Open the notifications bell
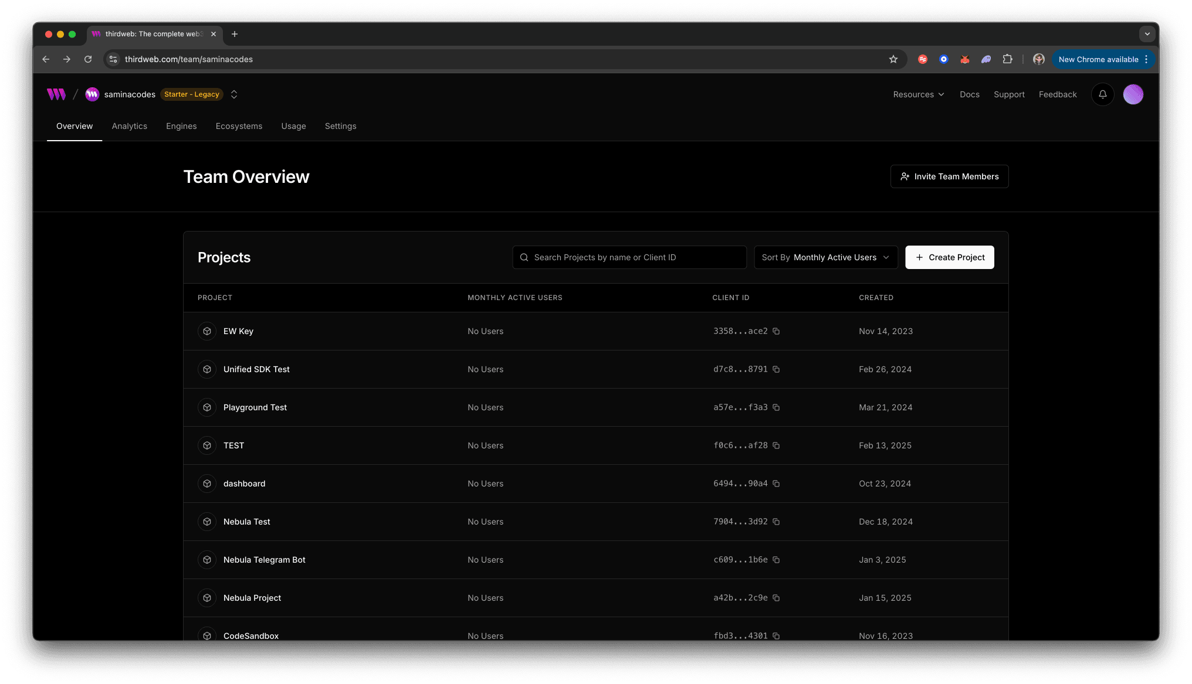 click(1102, 94)
